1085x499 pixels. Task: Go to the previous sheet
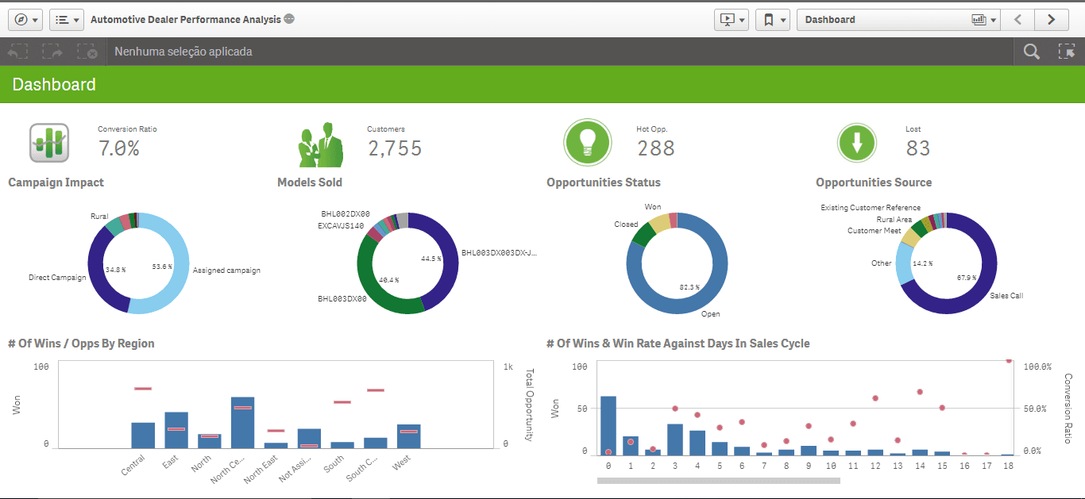(x=1017, y=19)
